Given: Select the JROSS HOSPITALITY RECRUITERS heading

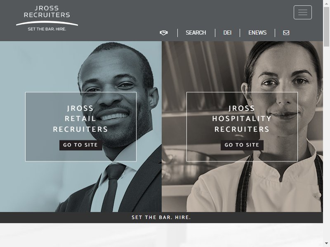Looking at the screenshot, I should [x=242, y=119].
